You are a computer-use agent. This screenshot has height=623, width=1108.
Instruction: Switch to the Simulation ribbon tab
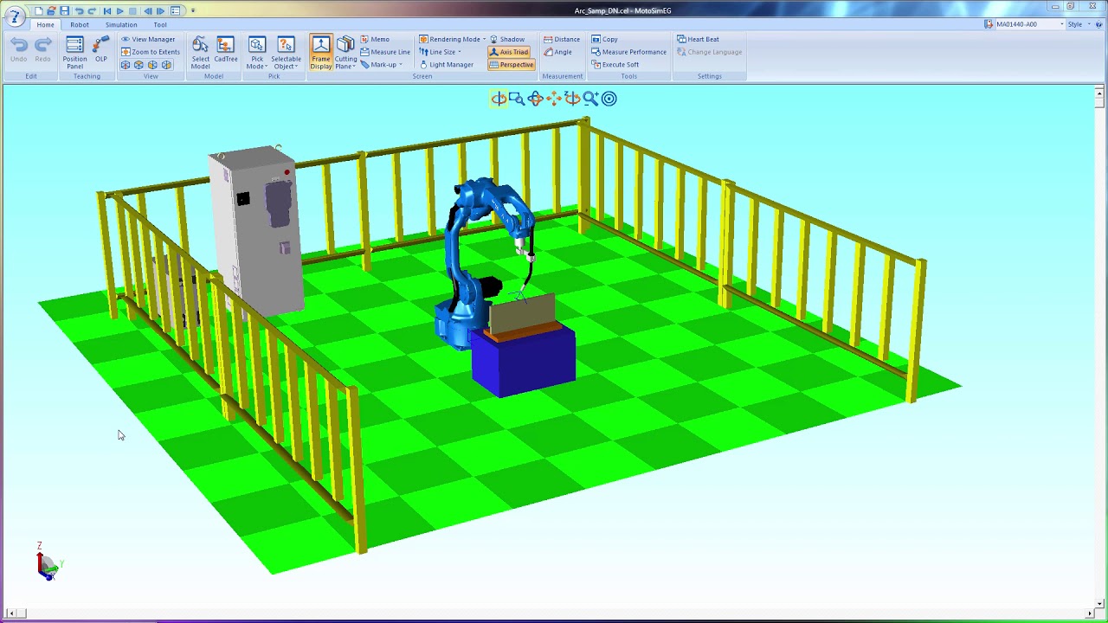121,25
